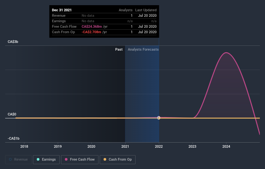Click the Cash From Op row label in tooltip
Image resolution: width=265 pixels, height=169 pixels.
[x=63, y=32]
